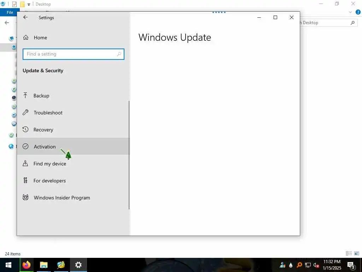
Task: Open the Windows Start menu
Action: point(8,265)
